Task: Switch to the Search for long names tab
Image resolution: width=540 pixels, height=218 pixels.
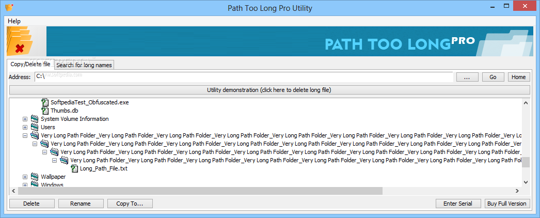Action: 84,65
